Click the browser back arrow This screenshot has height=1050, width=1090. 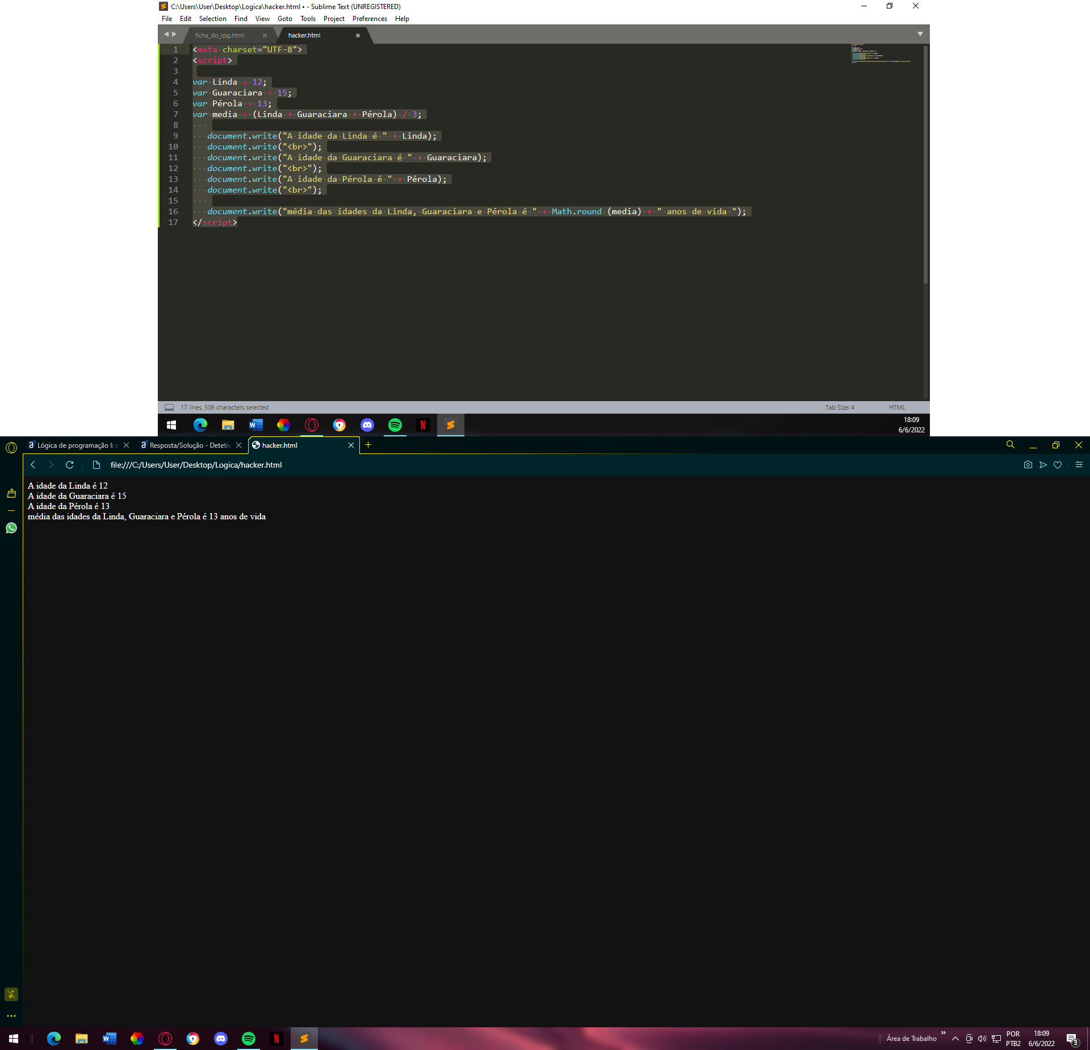33,465
